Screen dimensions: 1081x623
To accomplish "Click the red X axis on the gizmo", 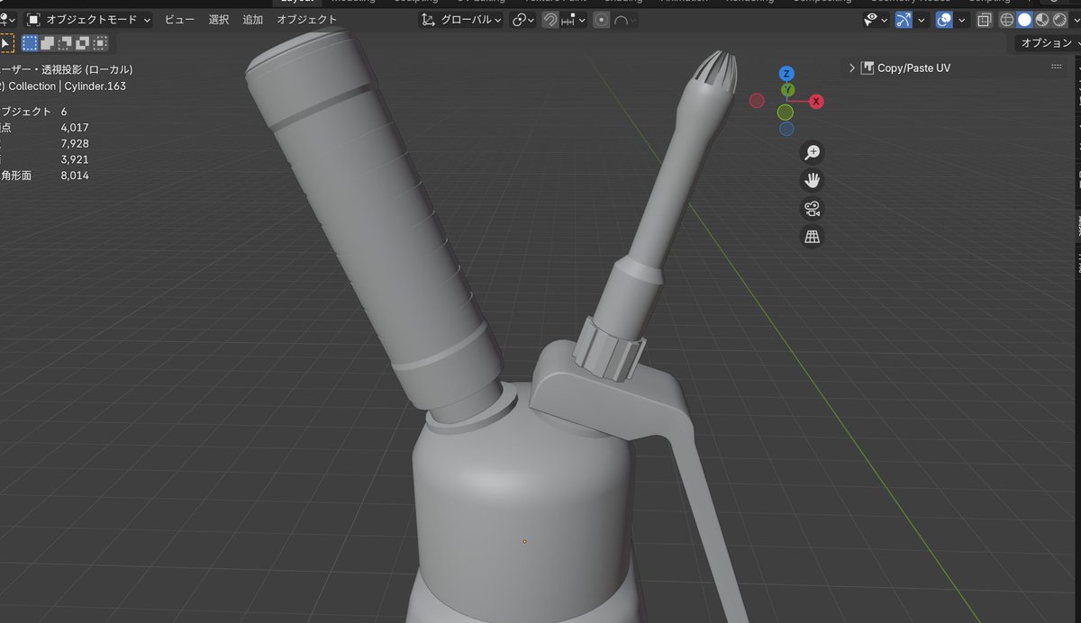I will [815, 102].
